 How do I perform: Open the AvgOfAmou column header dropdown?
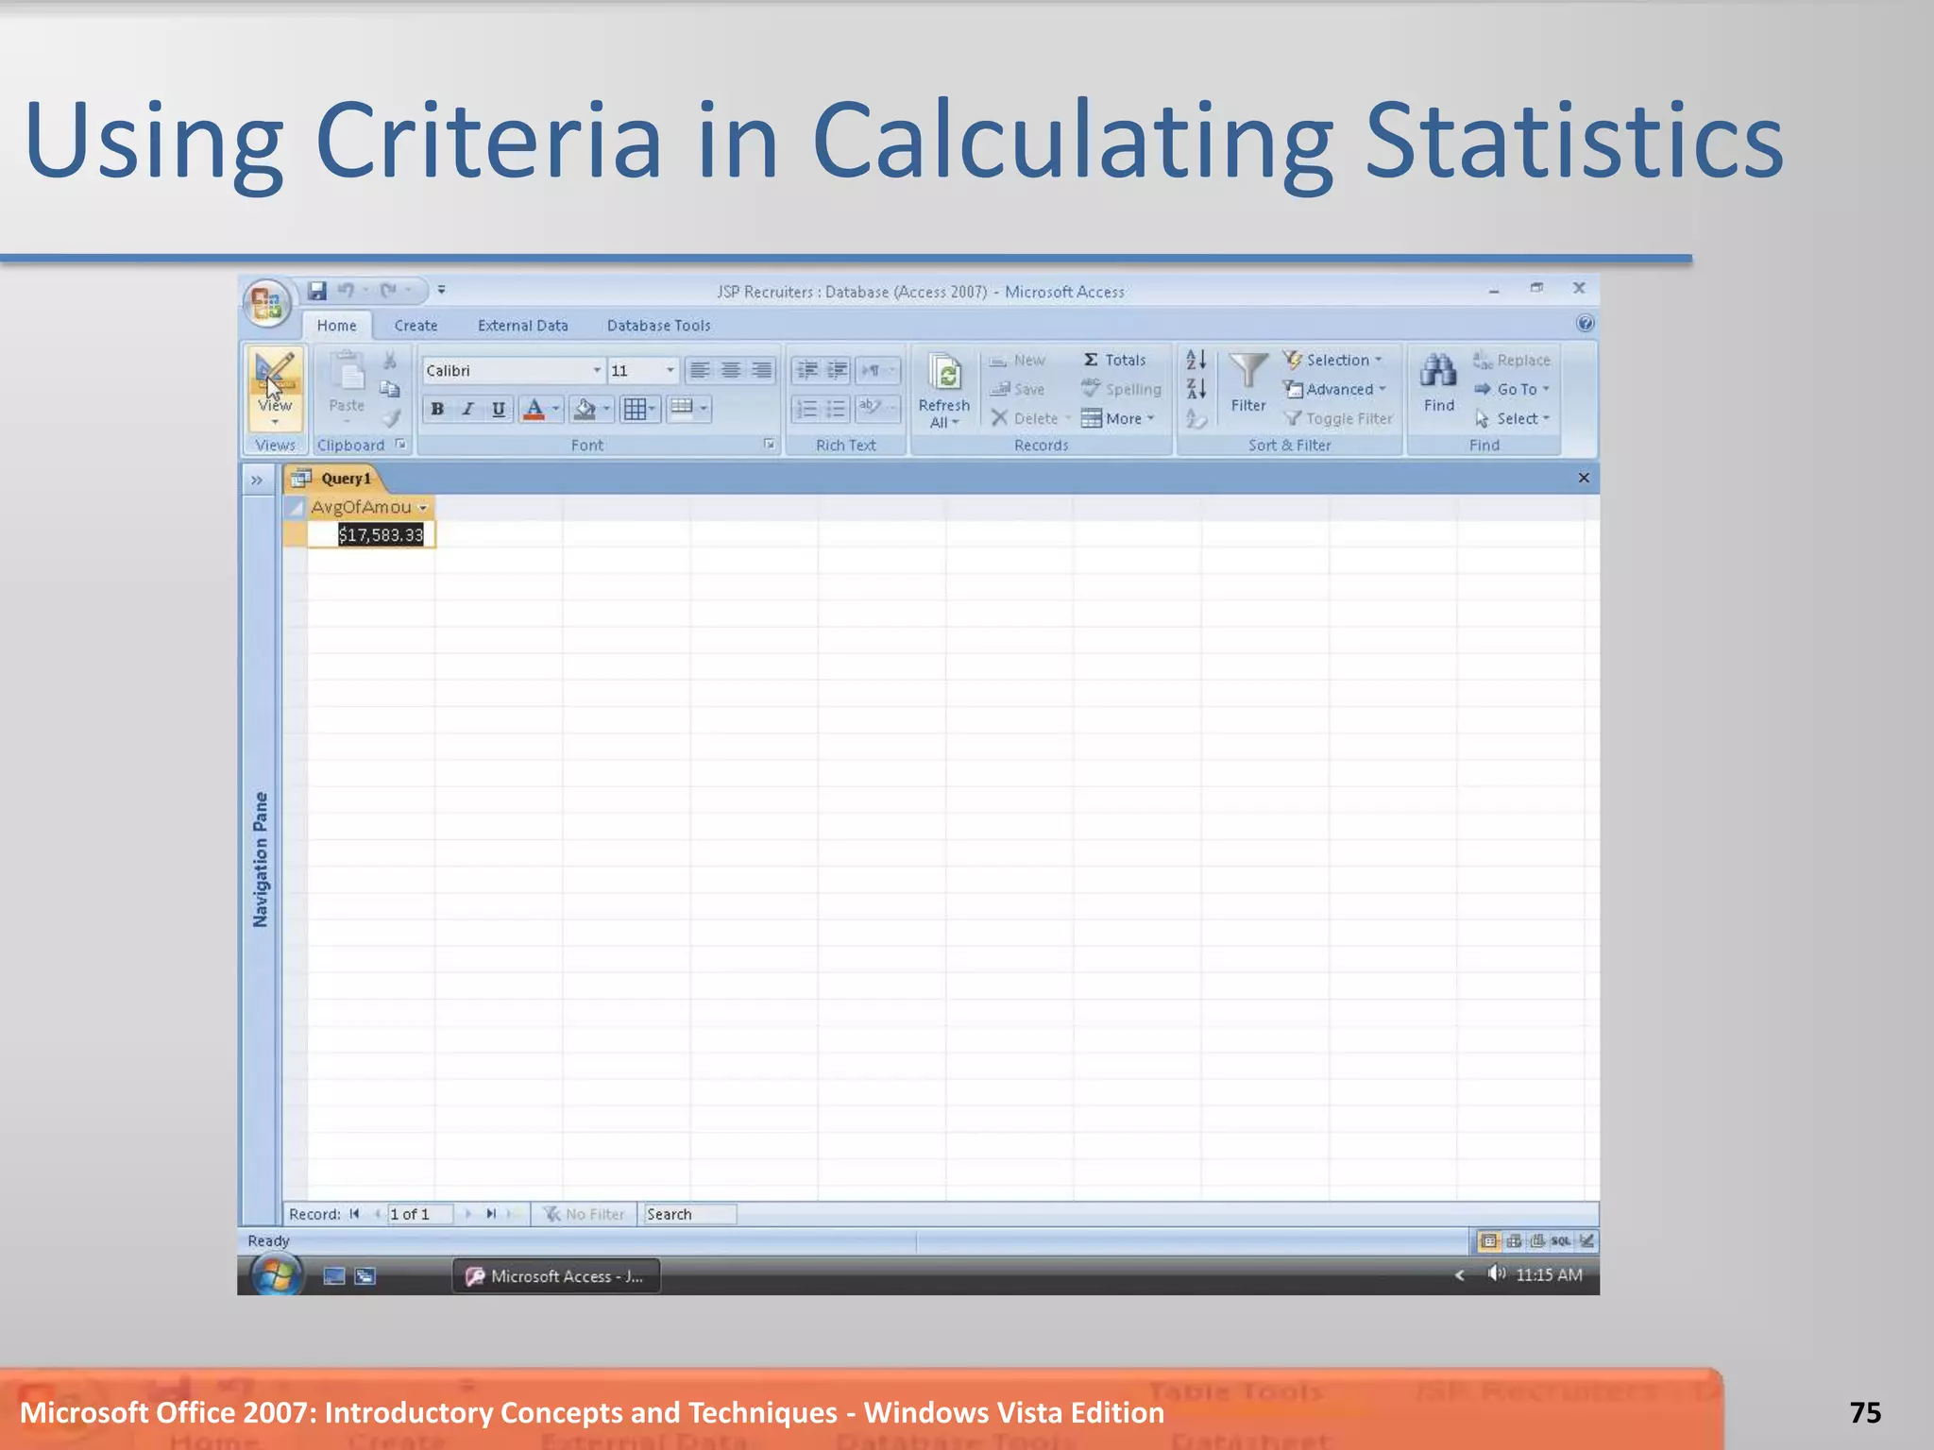(x=423, y=508)
